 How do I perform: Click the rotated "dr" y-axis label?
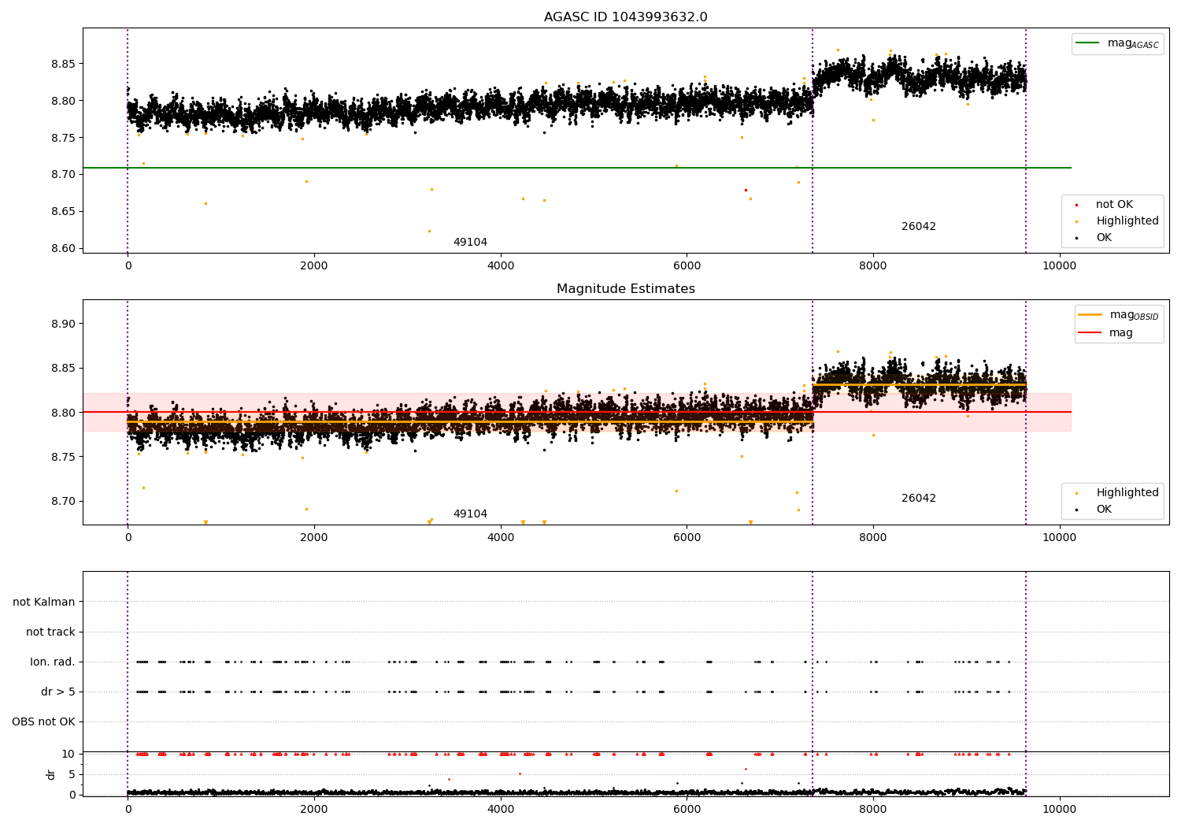(51, 774)
